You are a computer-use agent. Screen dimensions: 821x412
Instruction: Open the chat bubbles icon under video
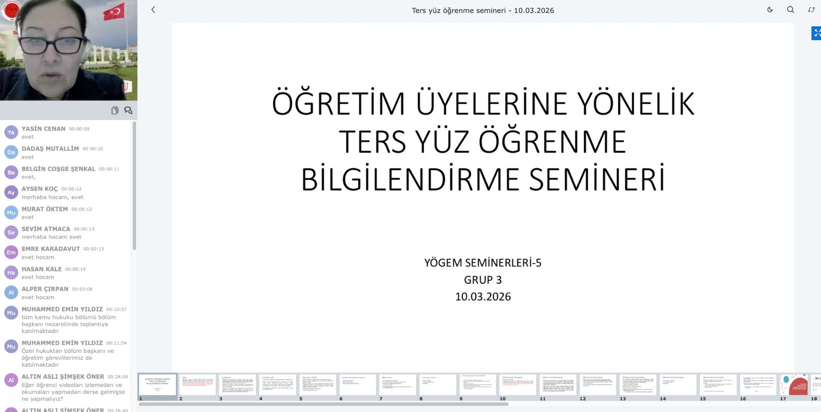pyautogui.click(x=128, y=110)
